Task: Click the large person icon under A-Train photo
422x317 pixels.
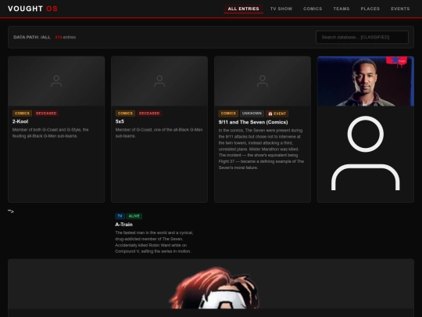Action: coord(366,153)
